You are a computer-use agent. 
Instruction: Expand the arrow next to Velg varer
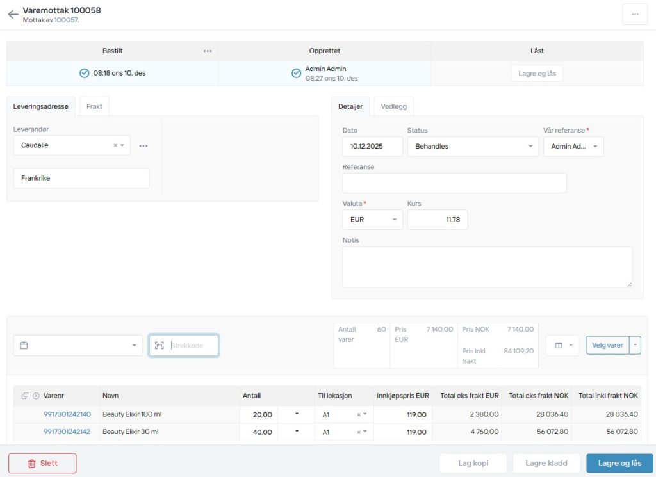click(635, 345)
